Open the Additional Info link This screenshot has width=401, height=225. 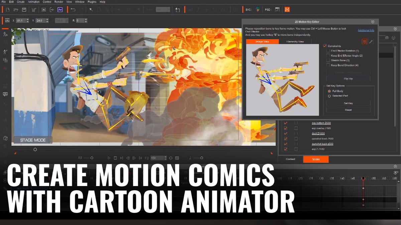pos(366,30)
